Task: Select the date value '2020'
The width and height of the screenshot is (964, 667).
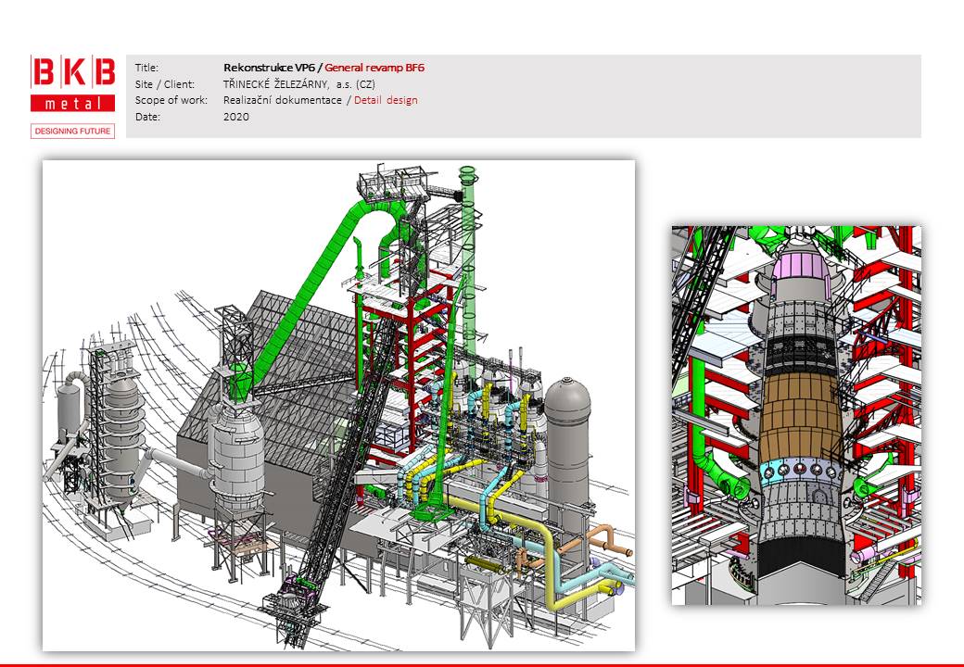Action: click(236, 117)
